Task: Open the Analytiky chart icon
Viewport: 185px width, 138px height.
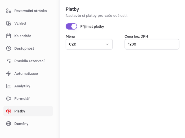Action: [x=8, y=86]
